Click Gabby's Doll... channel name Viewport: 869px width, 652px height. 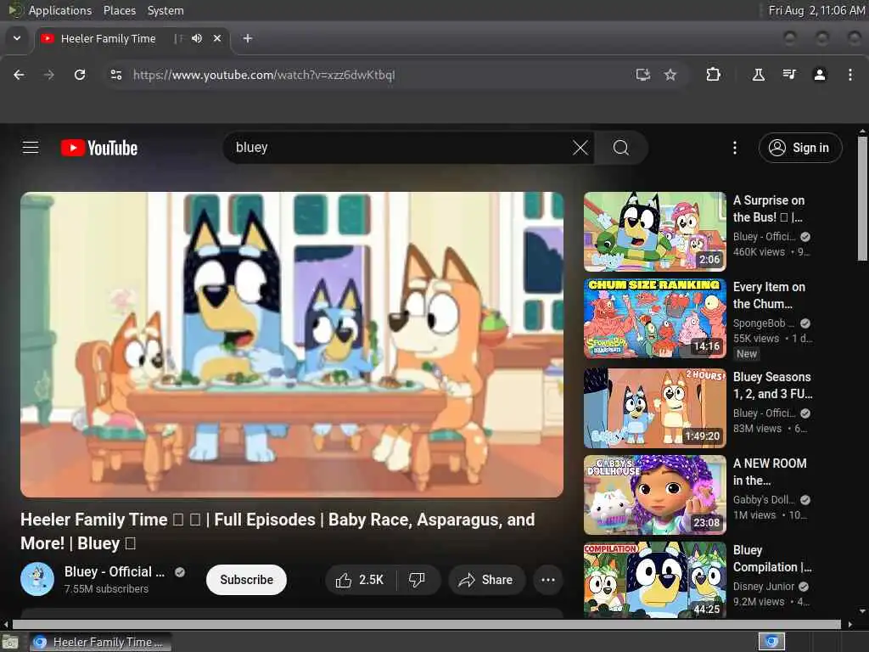coord(764,499)
